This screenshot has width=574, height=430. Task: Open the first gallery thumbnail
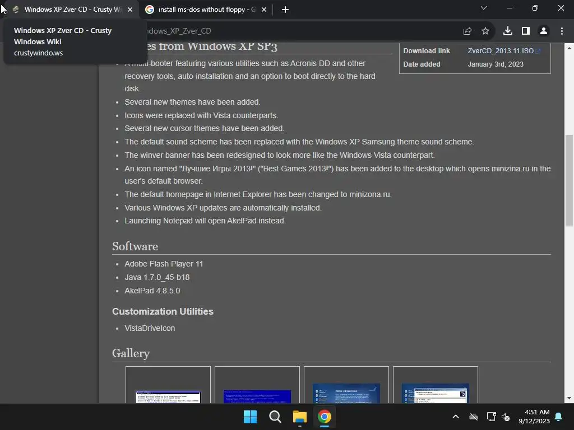168,396
